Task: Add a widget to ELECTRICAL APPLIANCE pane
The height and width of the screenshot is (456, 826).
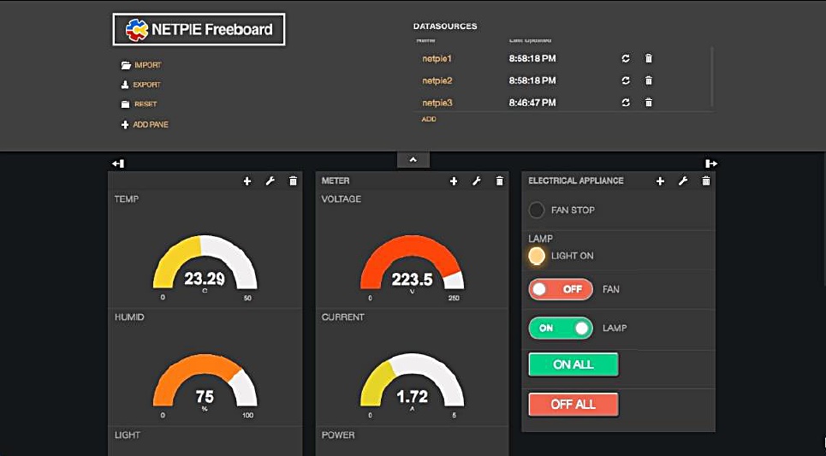Action: 660,181
